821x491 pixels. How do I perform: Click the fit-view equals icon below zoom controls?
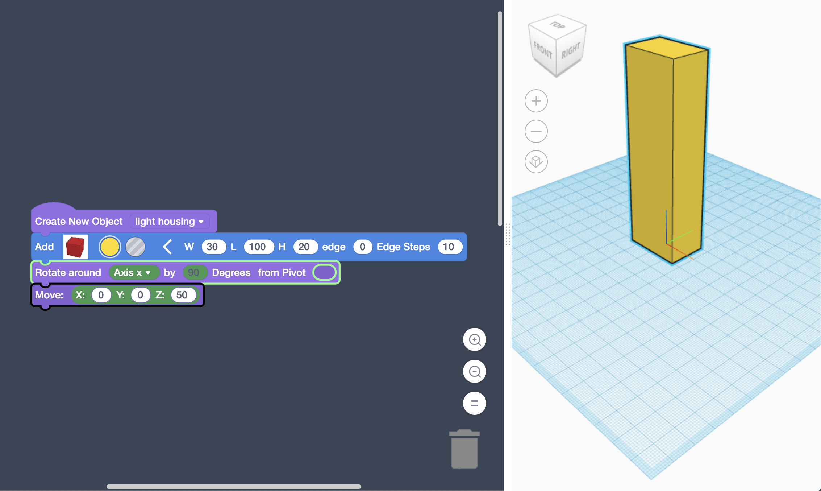[475, 403]
